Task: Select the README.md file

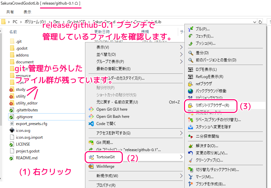Action: tap(27, 158)
